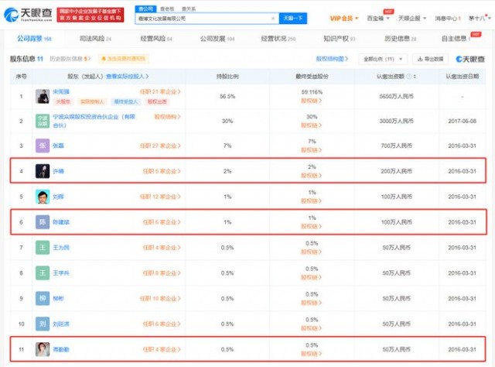Viewport: 495px width, 367px height.
Task: Open 宁波众娱股权投资合伙企业 link
Action: point(94,121)
